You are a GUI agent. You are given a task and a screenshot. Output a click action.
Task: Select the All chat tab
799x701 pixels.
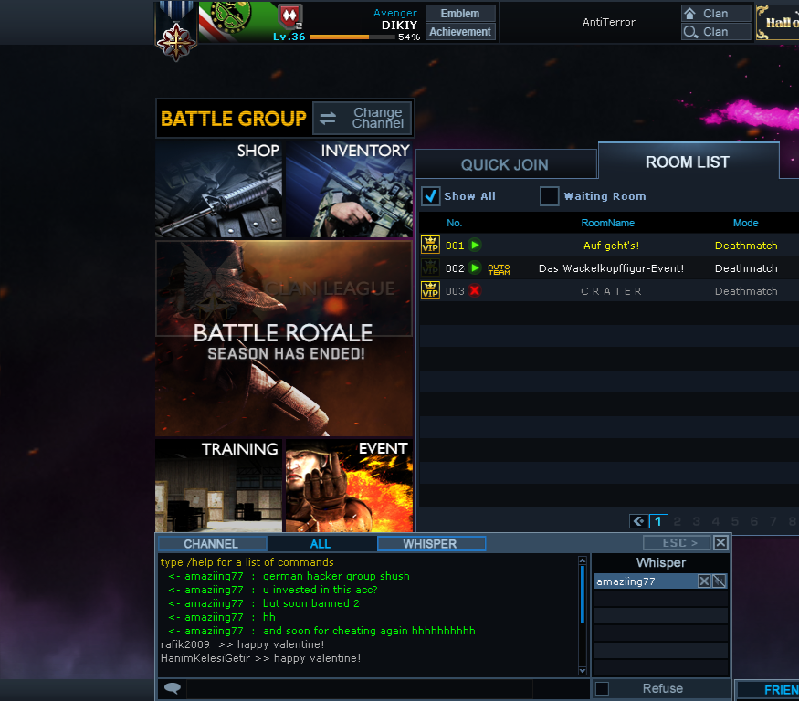pyautogui.click(x=321, y=544)
